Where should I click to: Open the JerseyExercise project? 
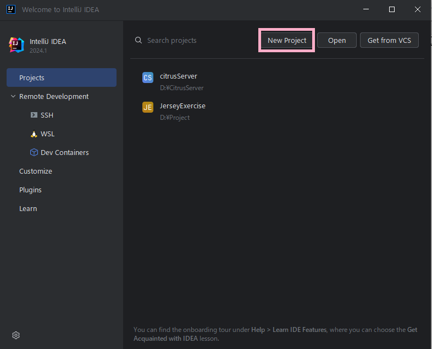pos(182,106)
